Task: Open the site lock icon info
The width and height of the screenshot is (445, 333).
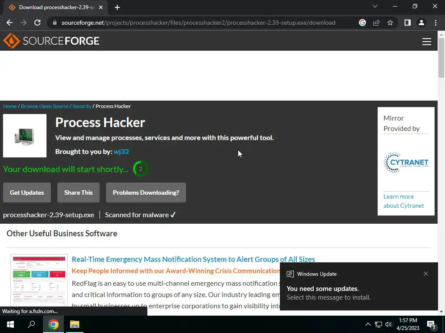Action: [54, 23]
